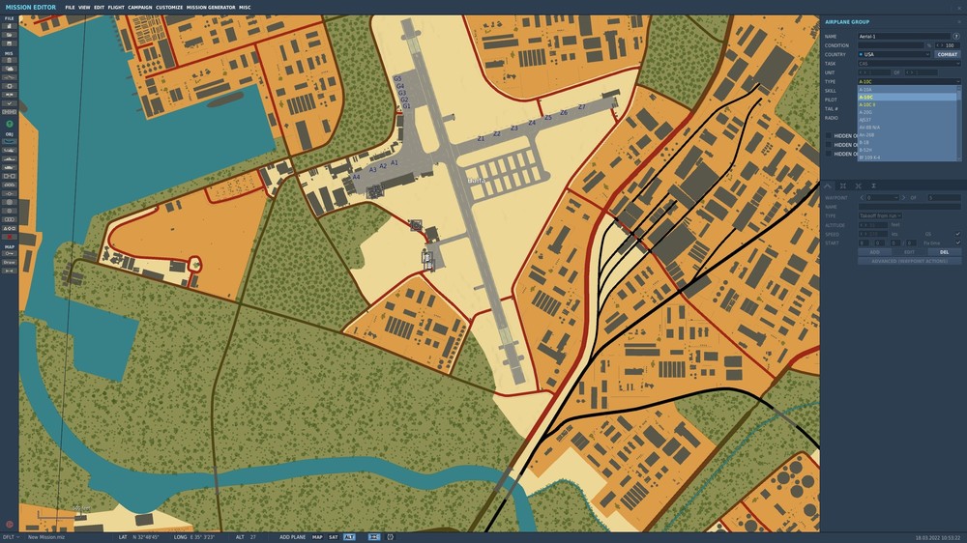Screen dimensions: 967x543
Task: Toggle the Fix time checkbox
Action: coord(957,243)
